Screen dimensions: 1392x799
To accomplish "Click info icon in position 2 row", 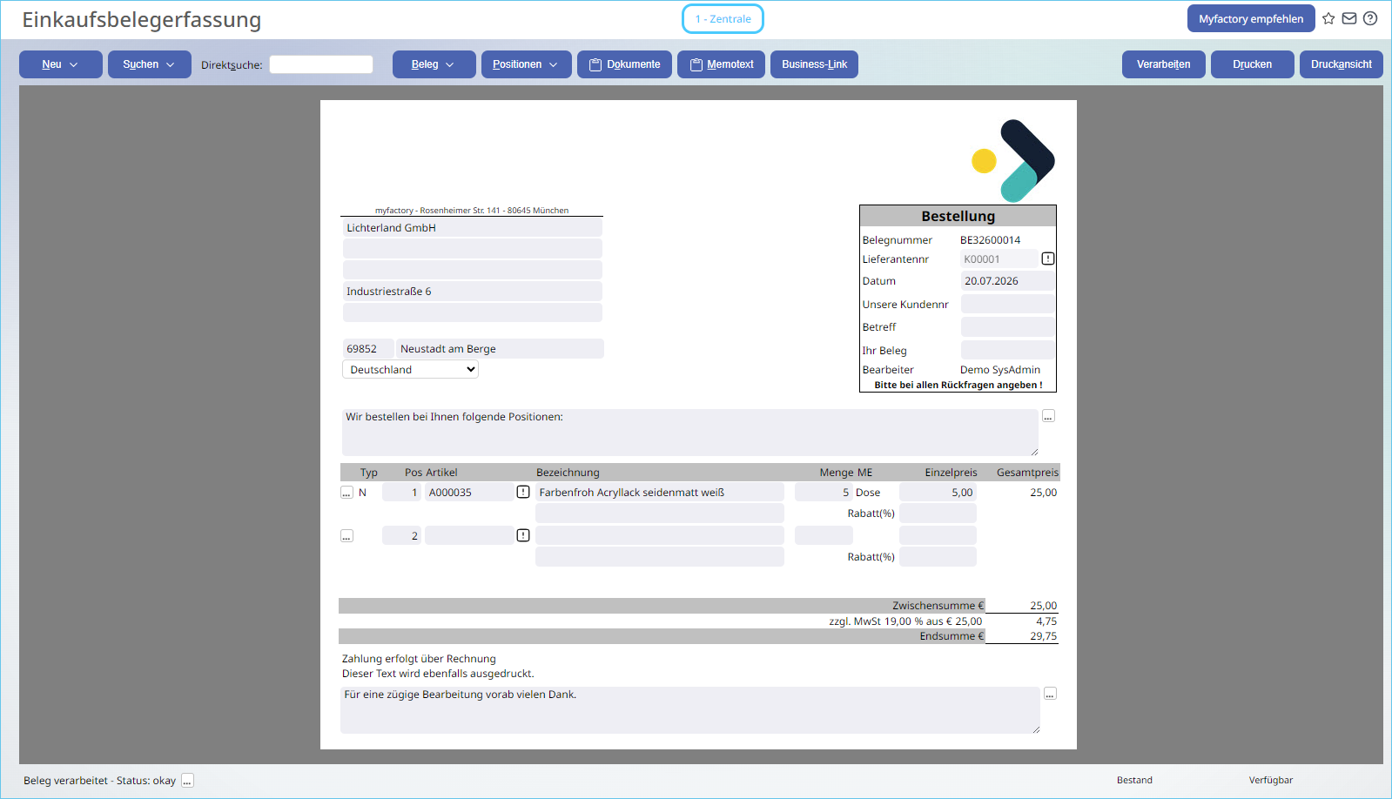I will click(x=523, y=535).
